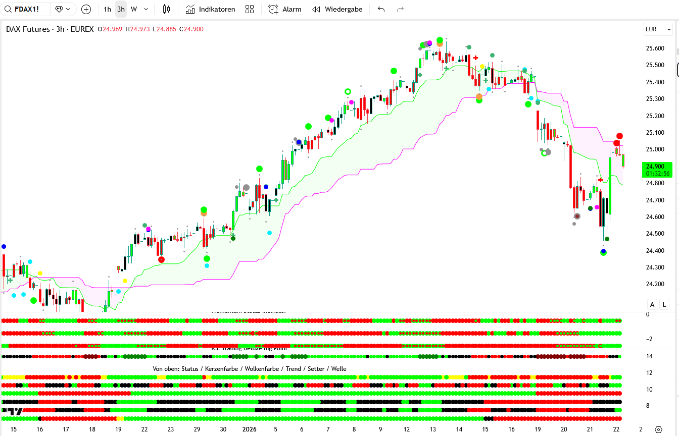Open the diamond plan dropdown

coord(63,9)
